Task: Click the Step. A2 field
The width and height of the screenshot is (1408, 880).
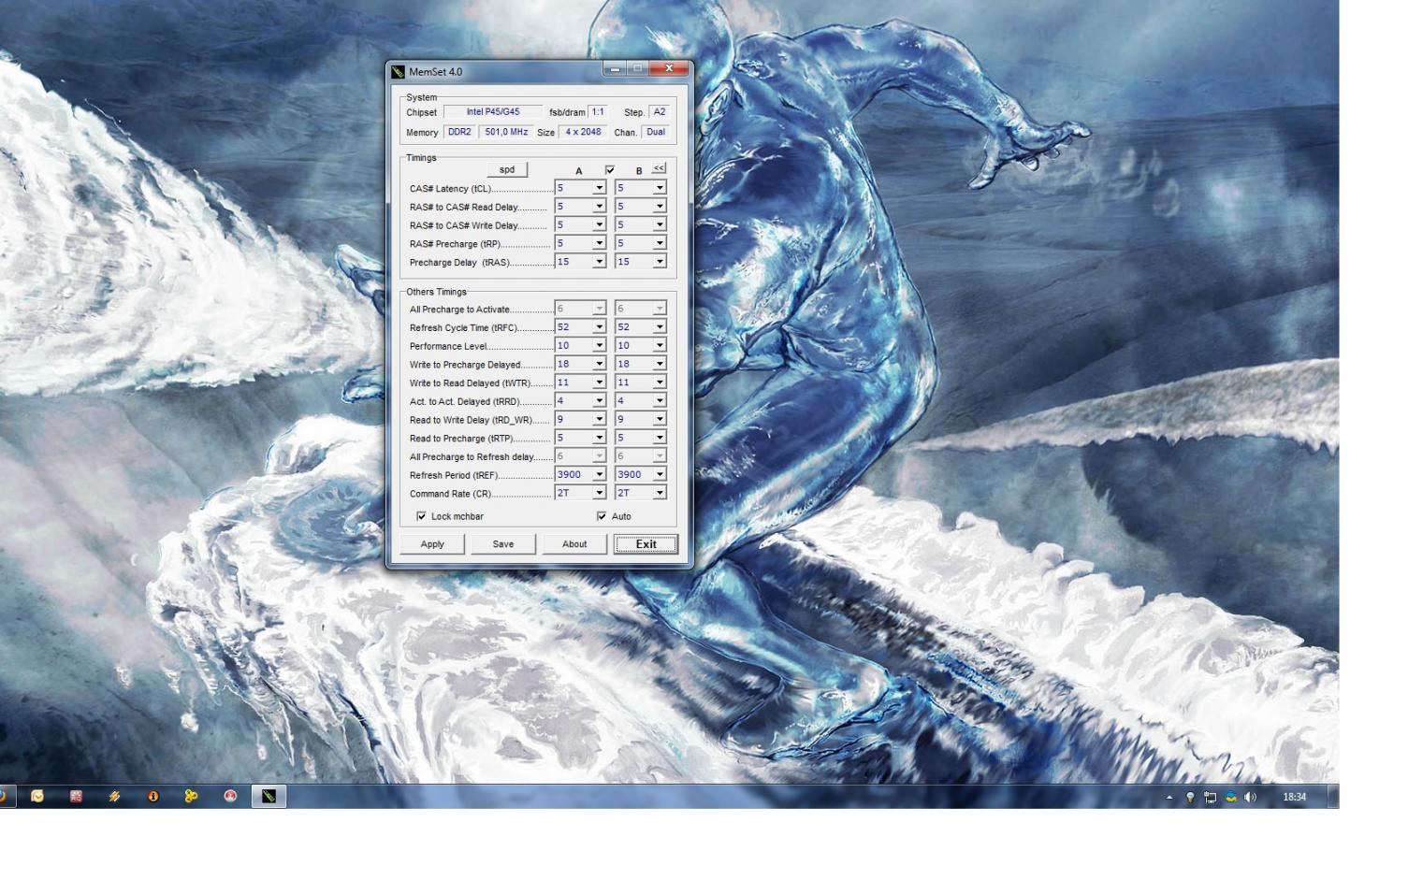Action: pos(660,112)
